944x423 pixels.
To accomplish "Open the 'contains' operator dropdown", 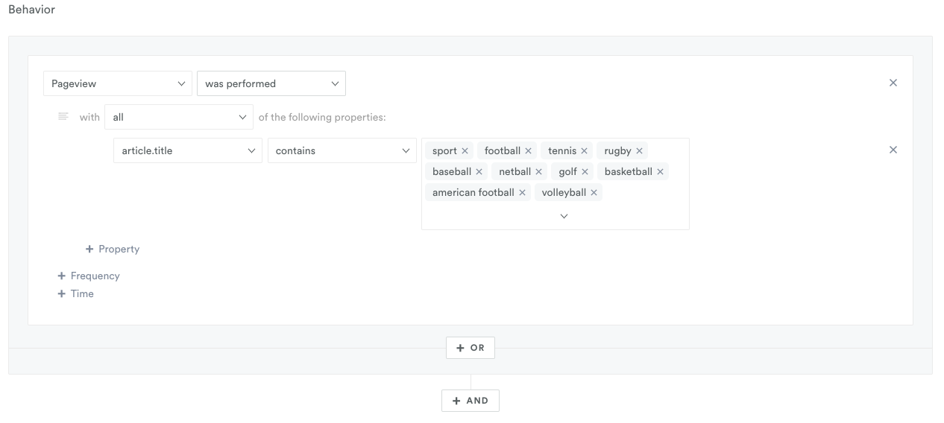I will tap(342, 150).
